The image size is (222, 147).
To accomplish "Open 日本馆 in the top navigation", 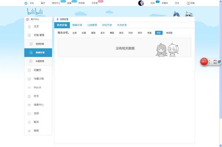I will (95, 3).
